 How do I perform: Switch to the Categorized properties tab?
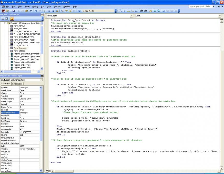(x=17, y=84)
